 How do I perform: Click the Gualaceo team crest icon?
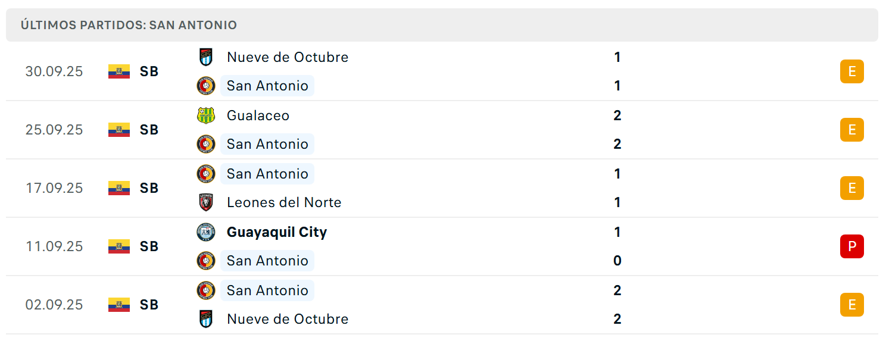pyautogui.click(x=206, y=115)
